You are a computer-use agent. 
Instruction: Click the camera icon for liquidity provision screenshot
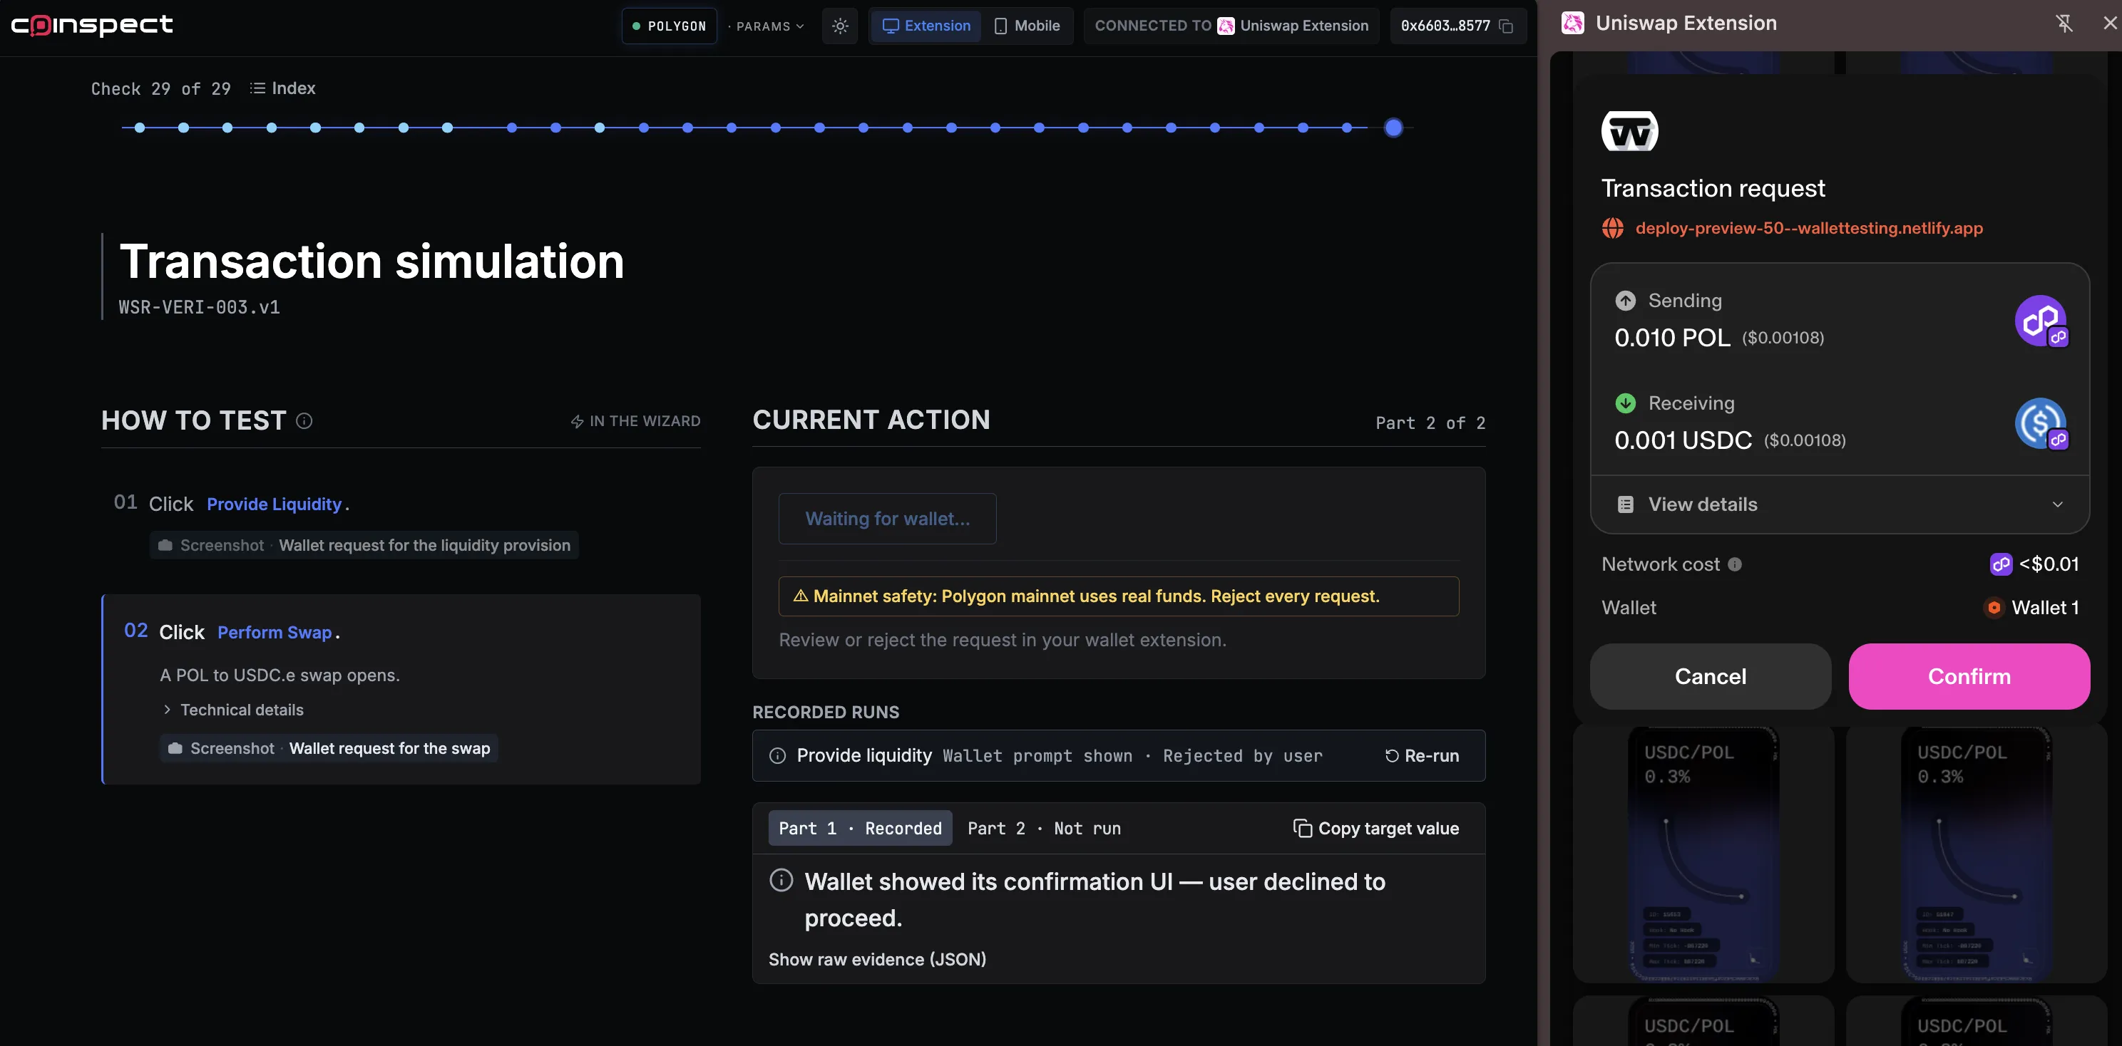click(165, 546)
